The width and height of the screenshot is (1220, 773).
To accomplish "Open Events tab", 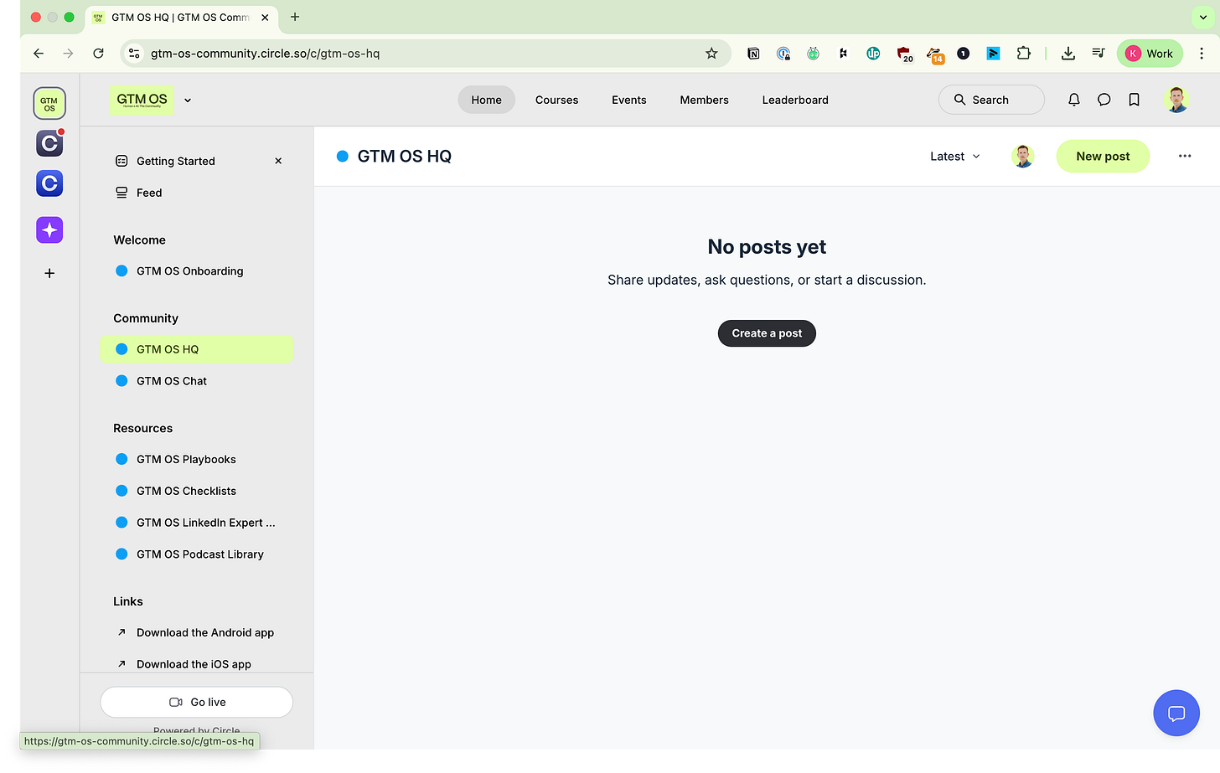I will click(x=628, y=100).
